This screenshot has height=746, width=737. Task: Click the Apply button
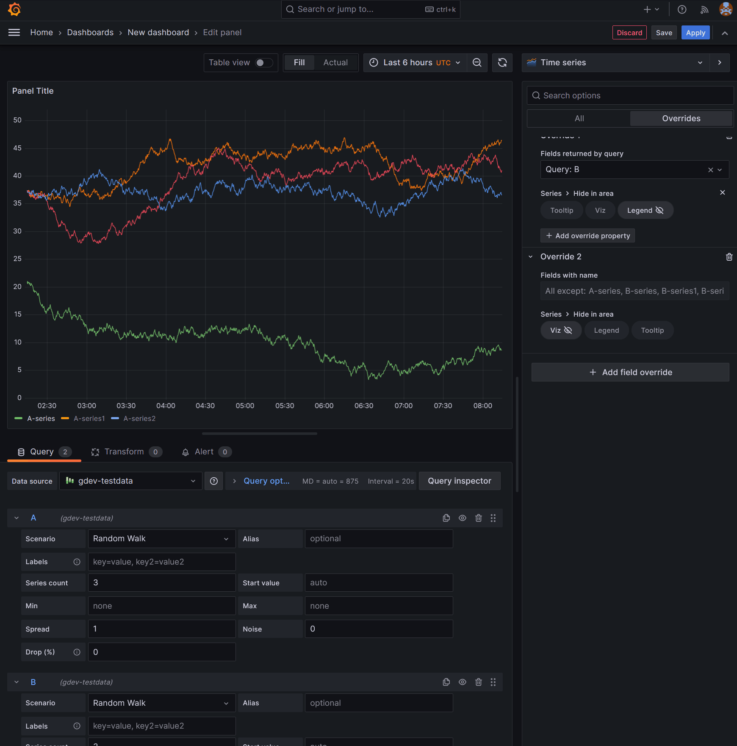click(x=695, y=32)
